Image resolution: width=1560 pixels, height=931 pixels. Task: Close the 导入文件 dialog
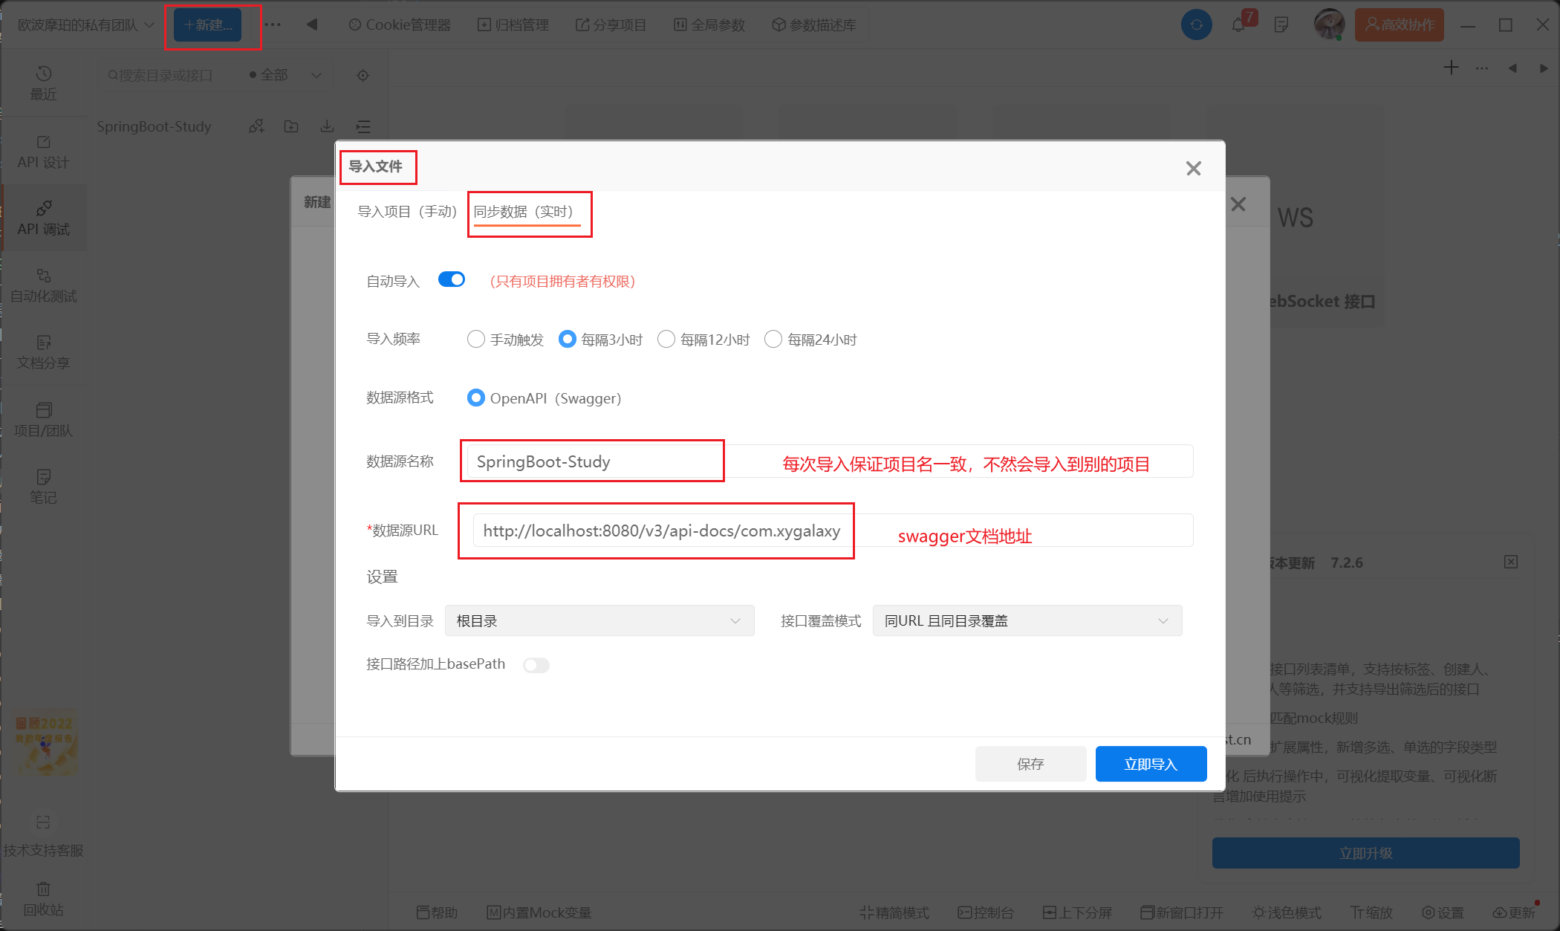[x=1193, y=169]
